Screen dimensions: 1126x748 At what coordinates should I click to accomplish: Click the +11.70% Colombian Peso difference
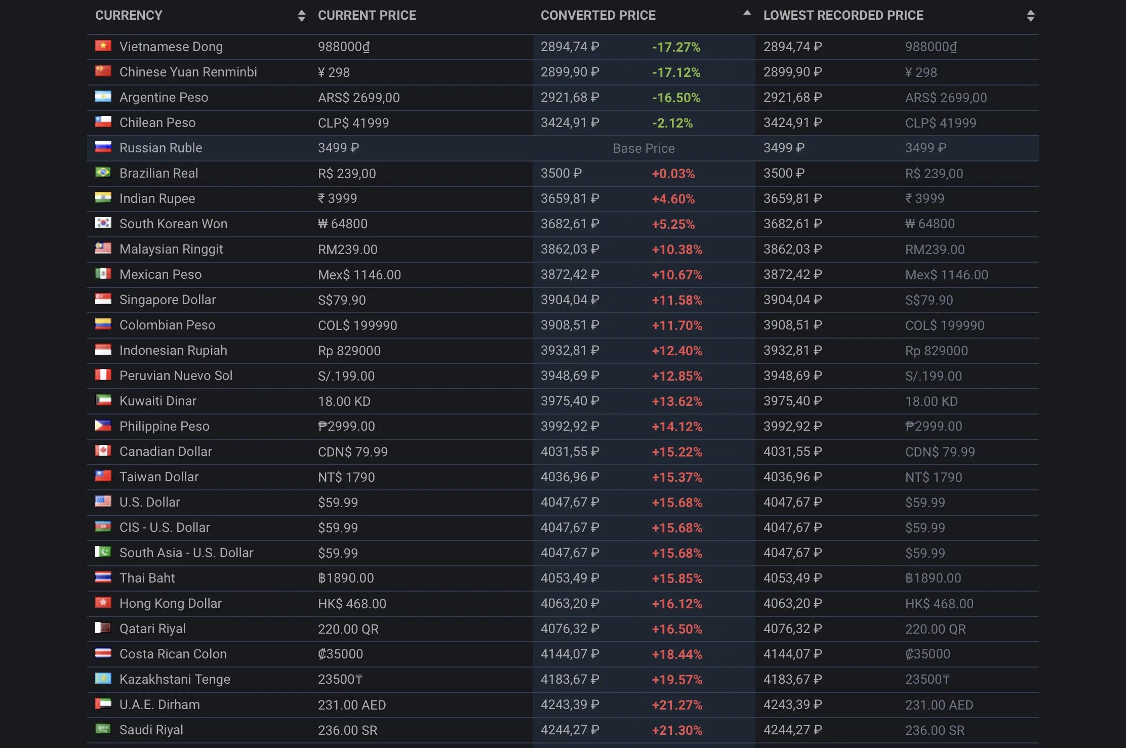pyautogui.click(x=677, y=325)
